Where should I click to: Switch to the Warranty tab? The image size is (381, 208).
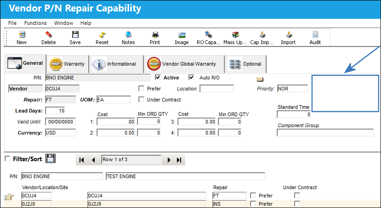[x=67, y=64]
